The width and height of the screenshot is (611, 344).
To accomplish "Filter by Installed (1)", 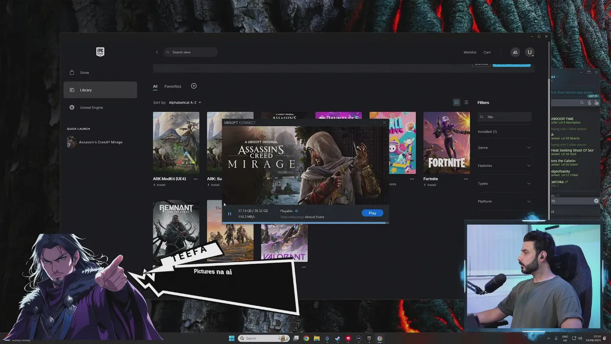I will click(x=487, y=131).
